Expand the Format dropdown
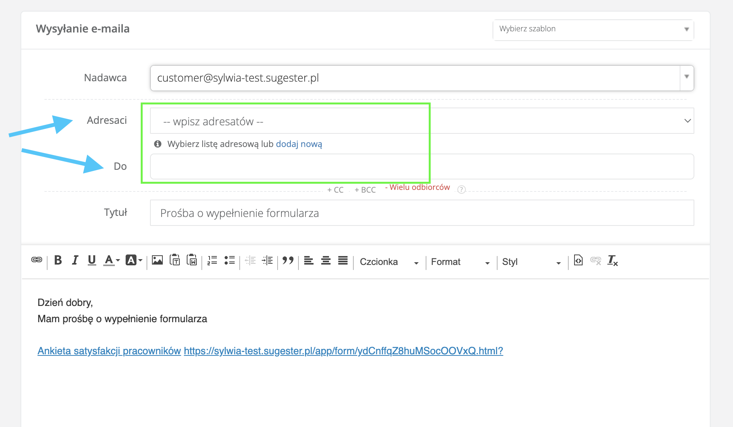Image resolution: width=733 pixels, height=427 pixels. [460, 262]
